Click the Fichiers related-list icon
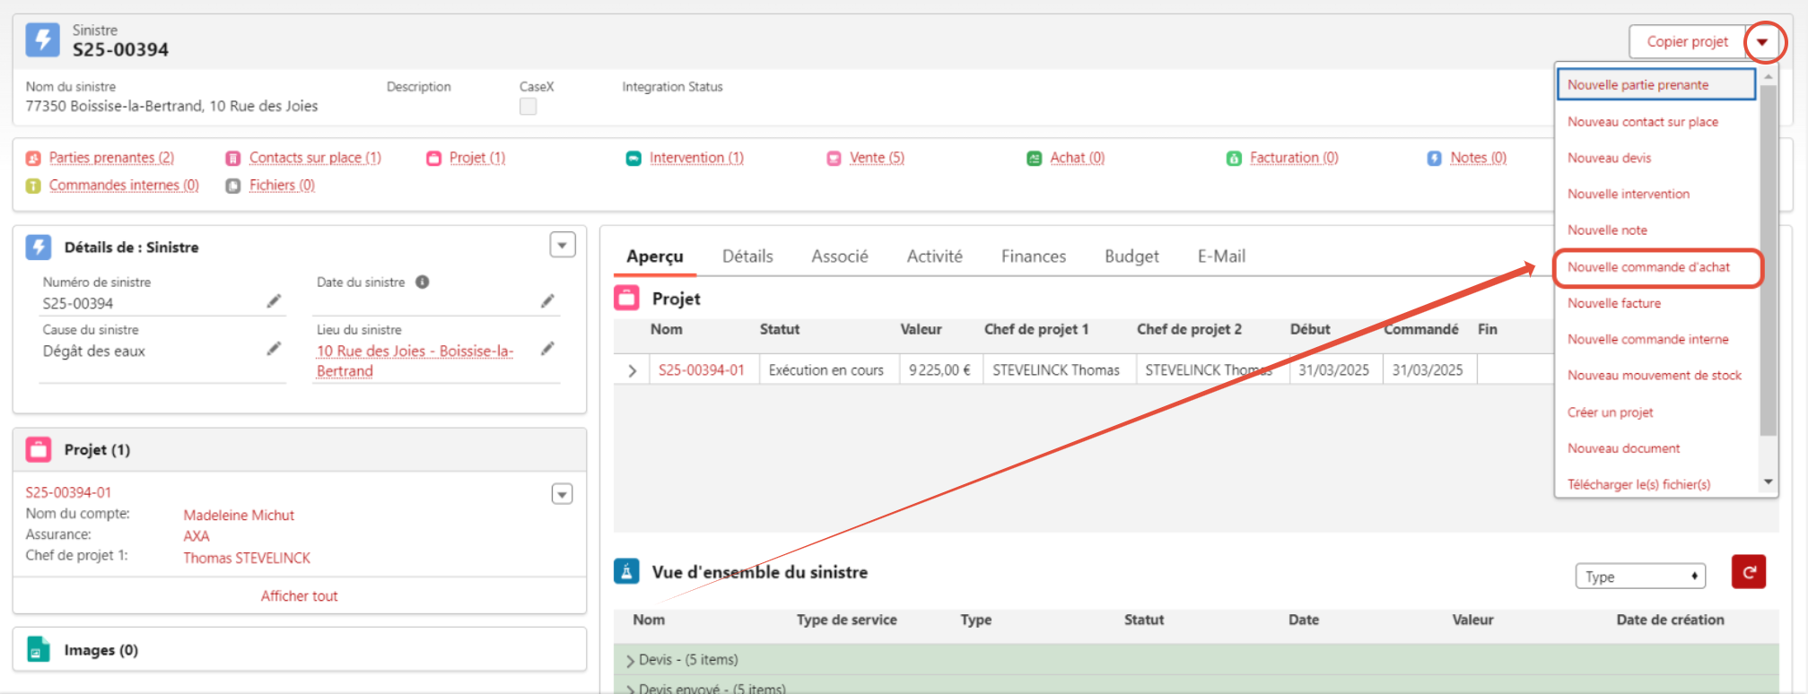Screen dimensions: 1808x694 [233, 186]
